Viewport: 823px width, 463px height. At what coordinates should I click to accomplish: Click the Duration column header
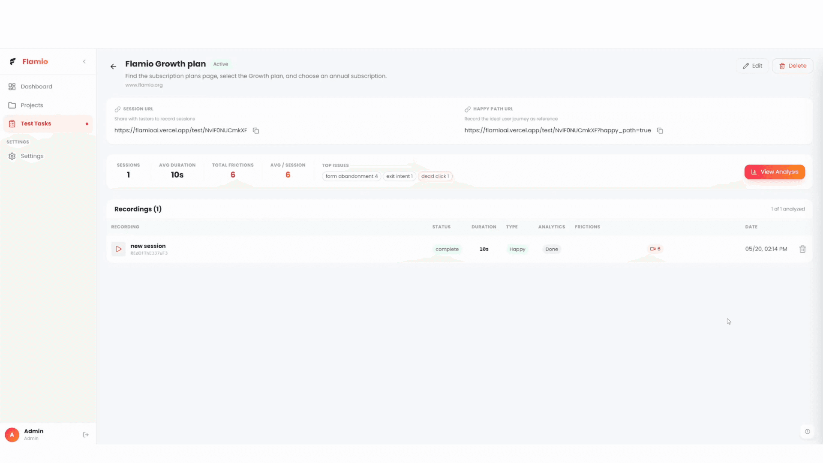(484, 227)
